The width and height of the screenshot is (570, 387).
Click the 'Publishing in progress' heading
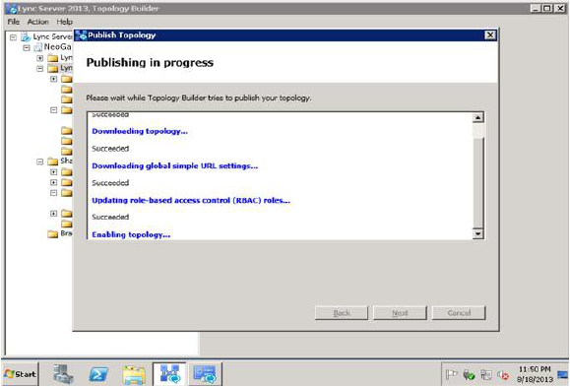pos(150,63)
